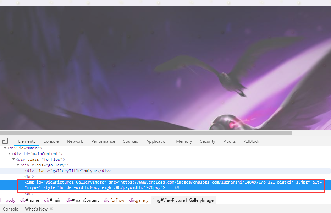Collapse the div id="main" node

pyautogui.click(x=5, y=148)
